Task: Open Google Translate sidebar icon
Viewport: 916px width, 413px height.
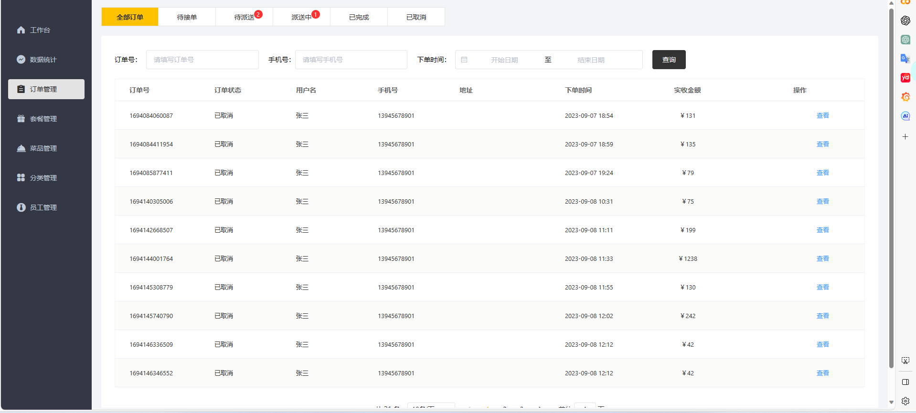Action: 905,59
